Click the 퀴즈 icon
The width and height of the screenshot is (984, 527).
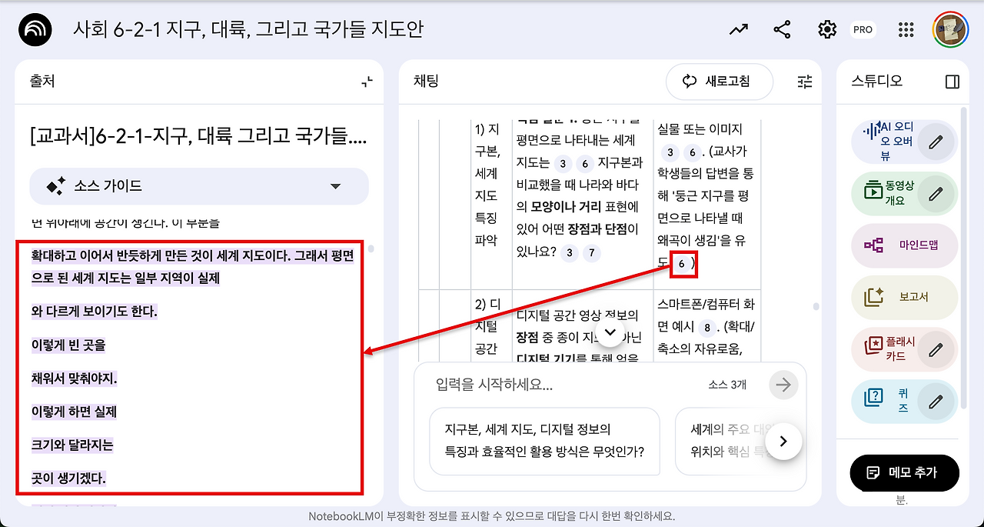coord(873,398)
